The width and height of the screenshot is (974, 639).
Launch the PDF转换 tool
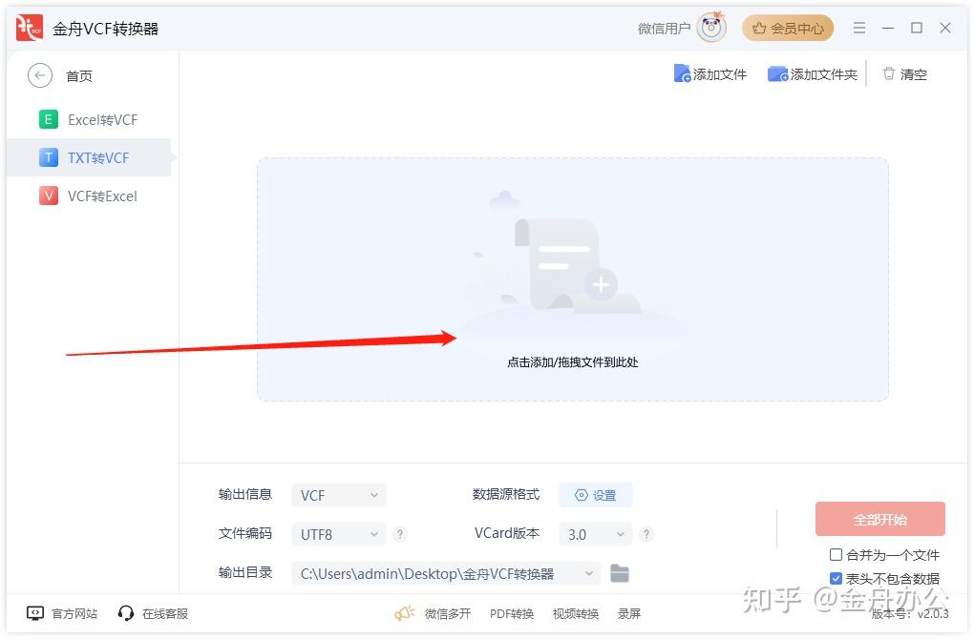pos(512,613)
